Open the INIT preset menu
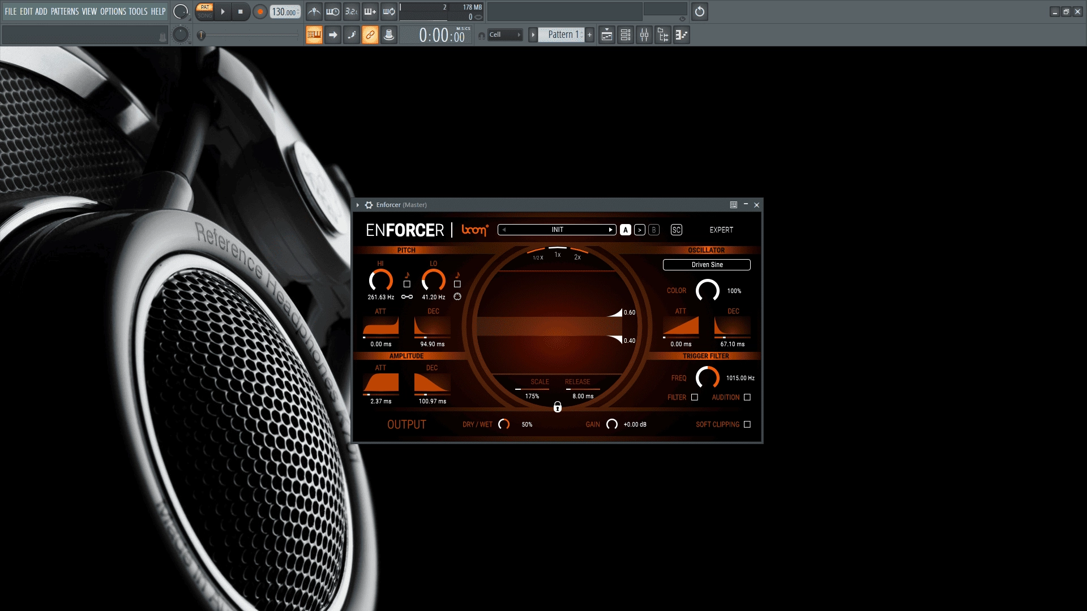 558,230
